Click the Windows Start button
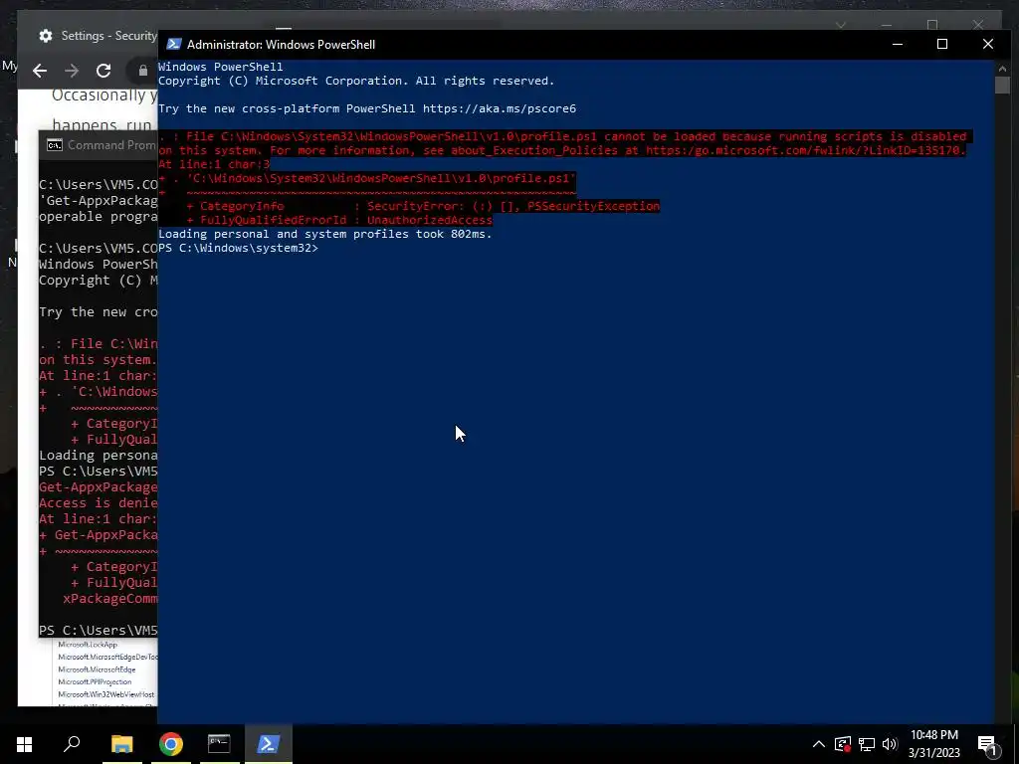The image size is (1019, 764). click(24, 744)
